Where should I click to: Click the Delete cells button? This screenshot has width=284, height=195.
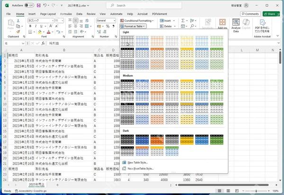pos(166,26)
